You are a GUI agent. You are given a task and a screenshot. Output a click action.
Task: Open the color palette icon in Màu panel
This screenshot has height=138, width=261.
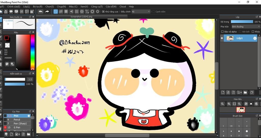point(7,64)
